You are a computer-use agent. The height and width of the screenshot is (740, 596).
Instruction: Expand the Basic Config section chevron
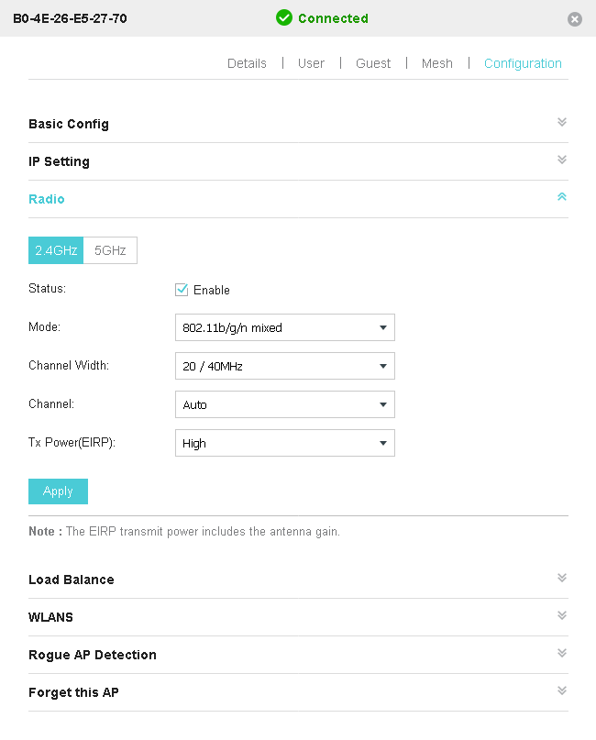tap(562, 123)
